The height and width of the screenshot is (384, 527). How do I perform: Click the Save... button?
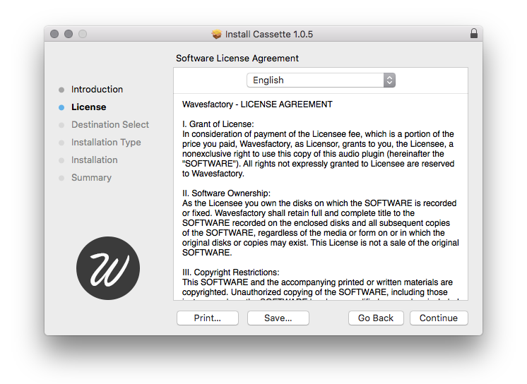[278, 318]
